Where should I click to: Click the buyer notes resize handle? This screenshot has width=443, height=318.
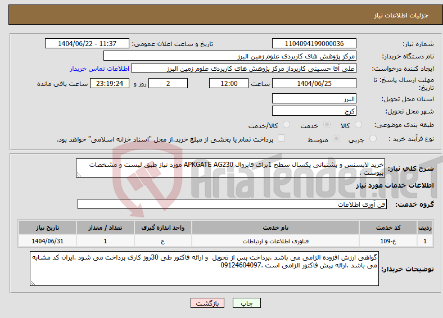point(33,283)
